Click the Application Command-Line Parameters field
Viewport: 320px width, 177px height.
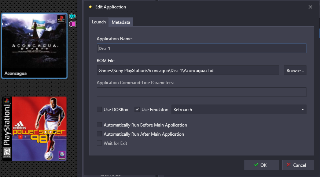[202, 92]
